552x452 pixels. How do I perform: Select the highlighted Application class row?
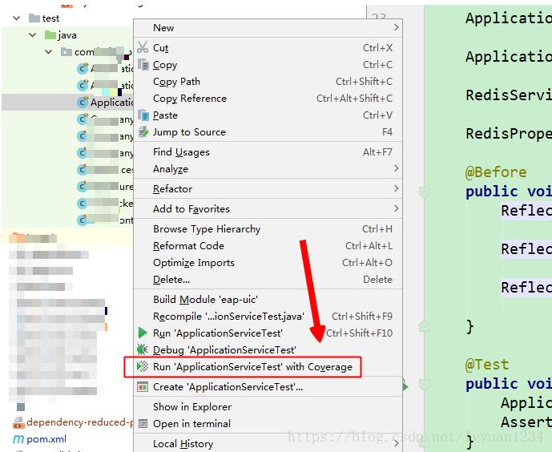coord(67,102)
